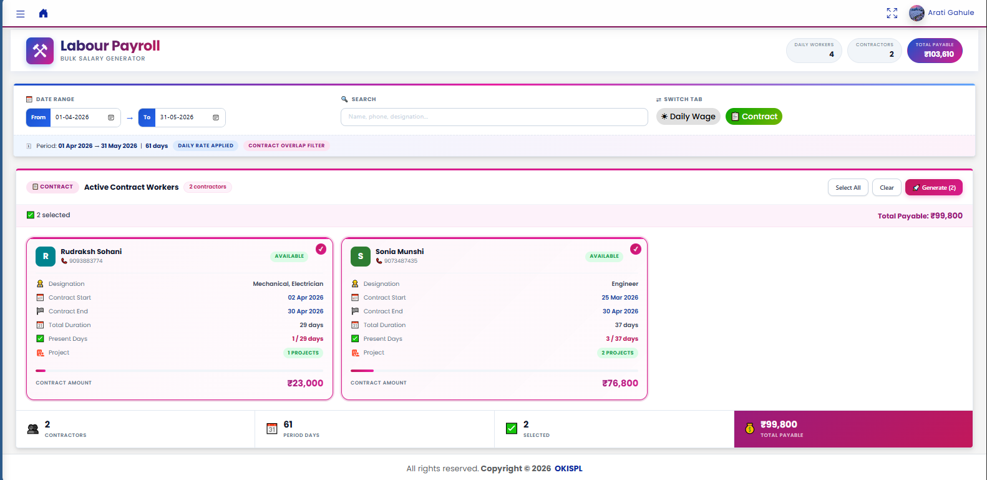Click AVAILABLE badge on Rudraksh card
Image resolution: width=987 pixels, height=480 pixels.
click(x=289, y=257)
